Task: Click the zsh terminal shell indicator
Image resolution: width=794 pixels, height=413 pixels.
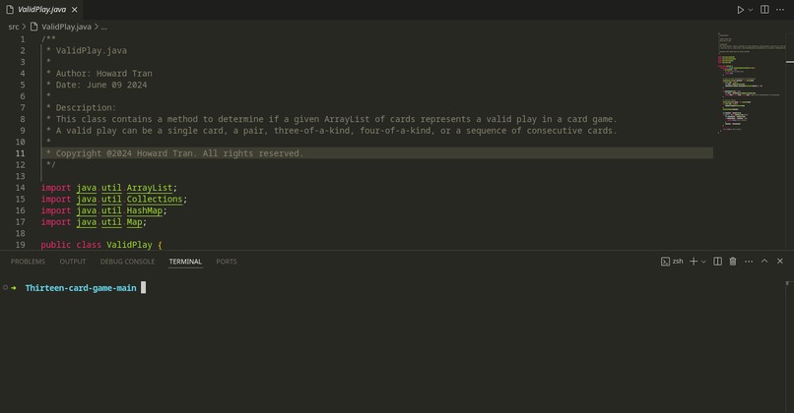Action: click(x=672, y=262)
